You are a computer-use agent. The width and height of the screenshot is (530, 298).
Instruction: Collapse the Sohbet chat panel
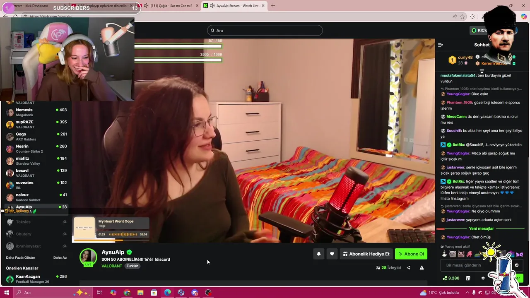[441, 45]
